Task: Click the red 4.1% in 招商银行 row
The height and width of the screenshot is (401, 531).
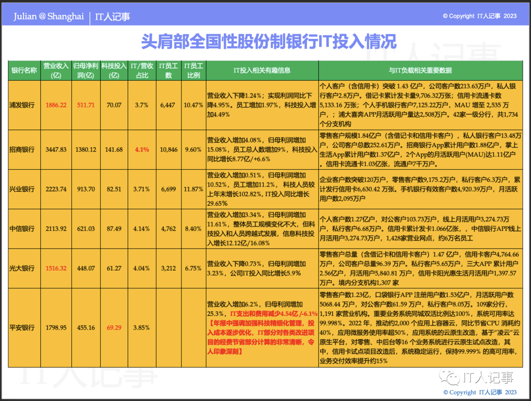Action: [x=142, y=150]
